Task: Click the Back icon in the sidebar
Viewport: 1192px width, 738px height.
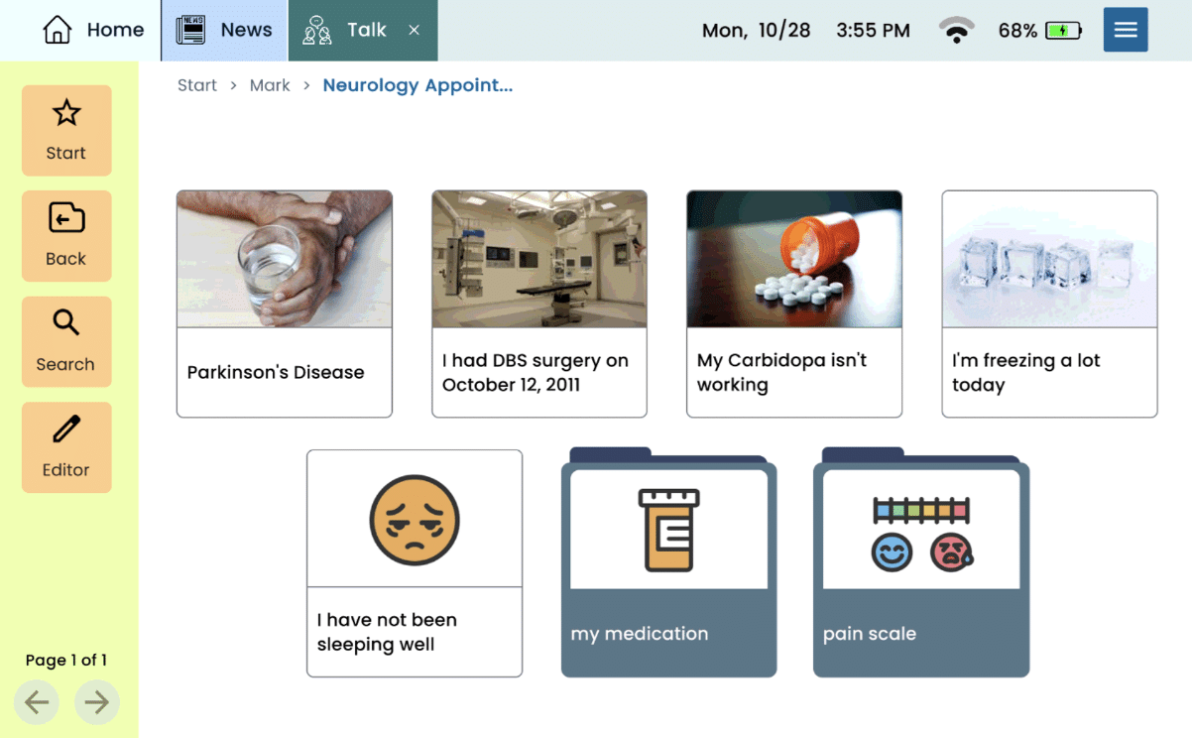Action: pos(65,218)
